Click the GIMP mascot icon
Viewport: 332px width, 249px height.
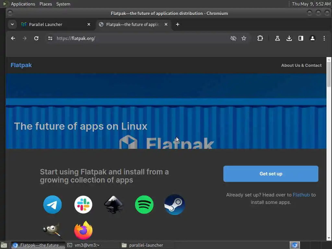(52, 231)
